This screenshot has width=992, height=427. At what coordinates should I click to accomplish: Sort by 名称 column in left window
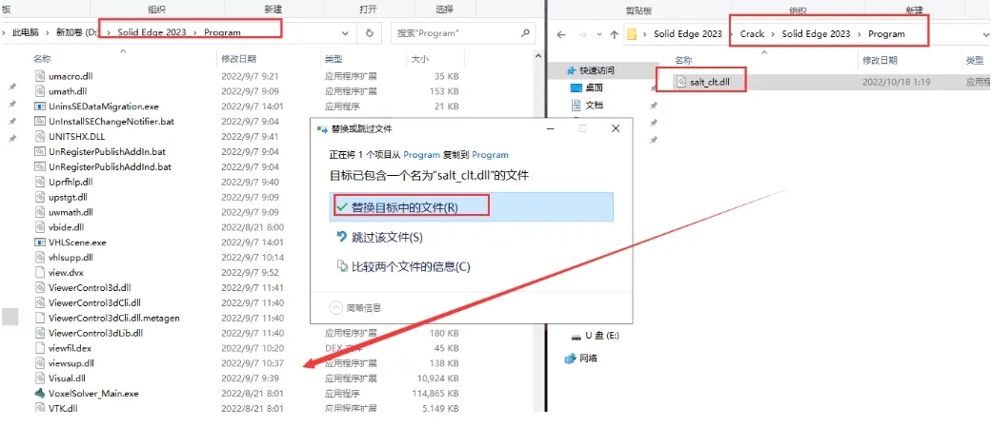pyautogui.click(x=42, y=59)
